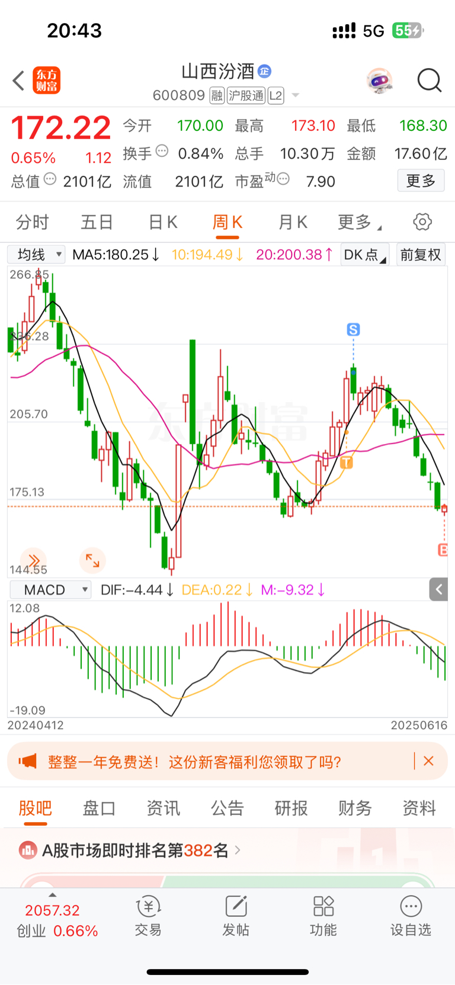455x985 pixels.
Task: Switch to the 五日 tab
Action: click(x=97, y=222)
